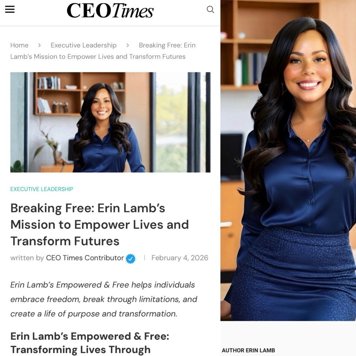Viewport: 356px width, 356px height.
Task: Click the large portrait photo of woman
Action: pos(288,160)
